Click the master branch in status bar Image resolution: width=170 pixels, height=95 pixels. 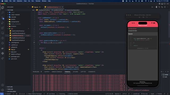8,94
